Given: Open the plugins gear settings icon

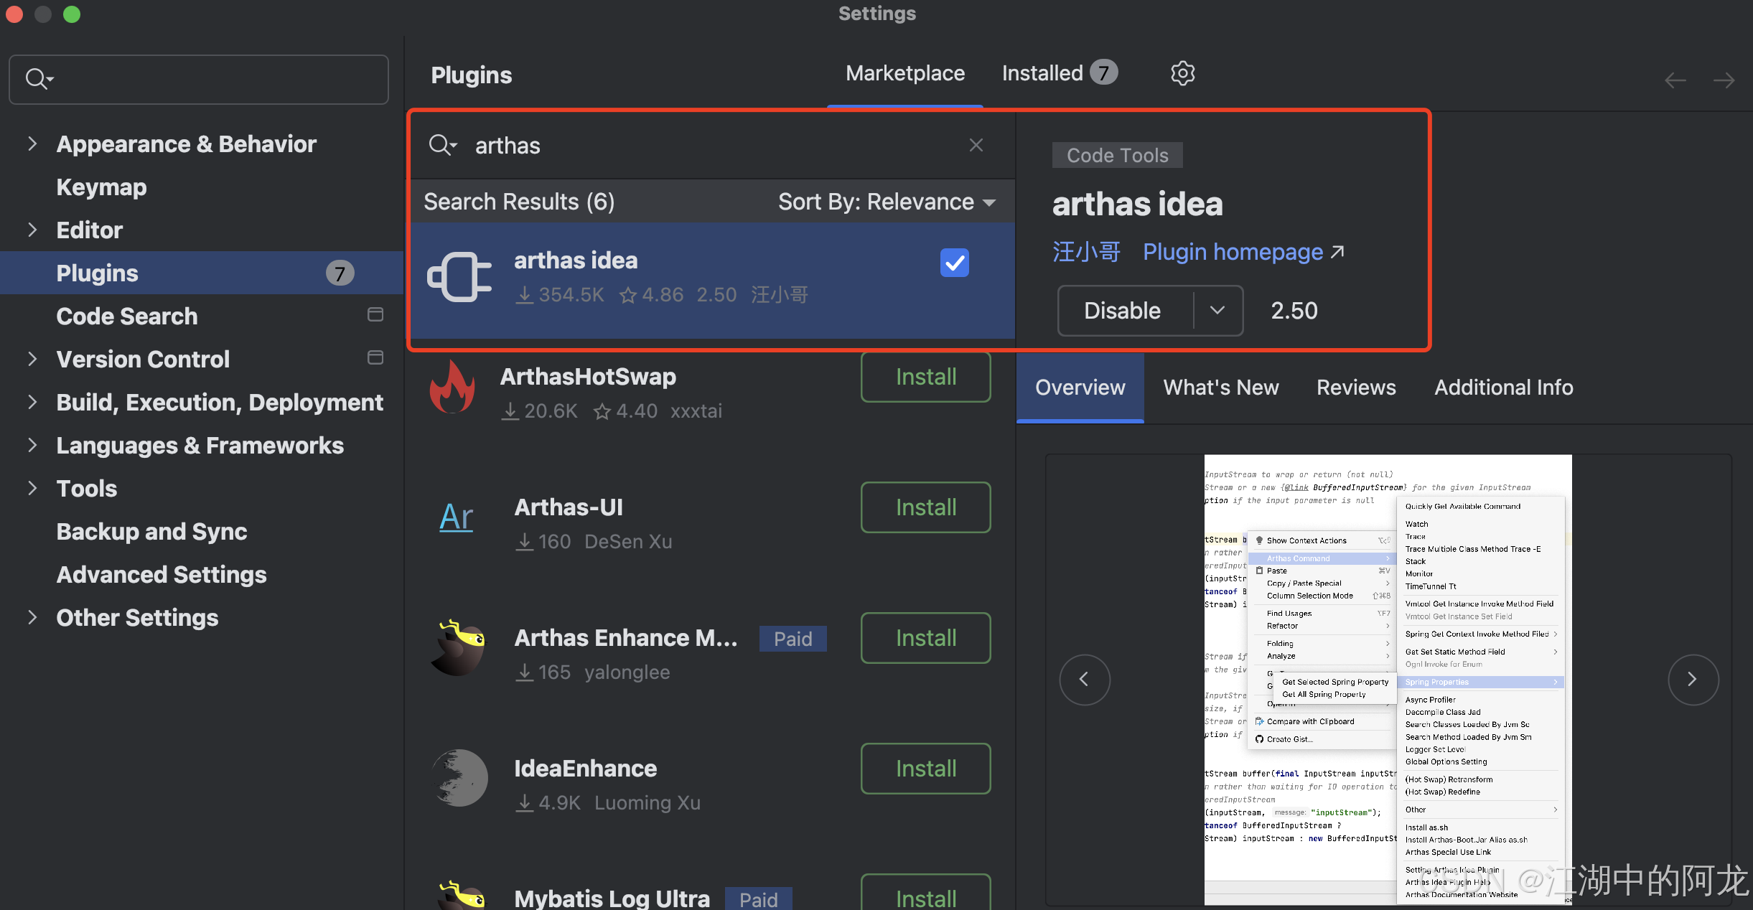Looking at the screenshot, I should pyautogui.click(x=1182, y=73).
